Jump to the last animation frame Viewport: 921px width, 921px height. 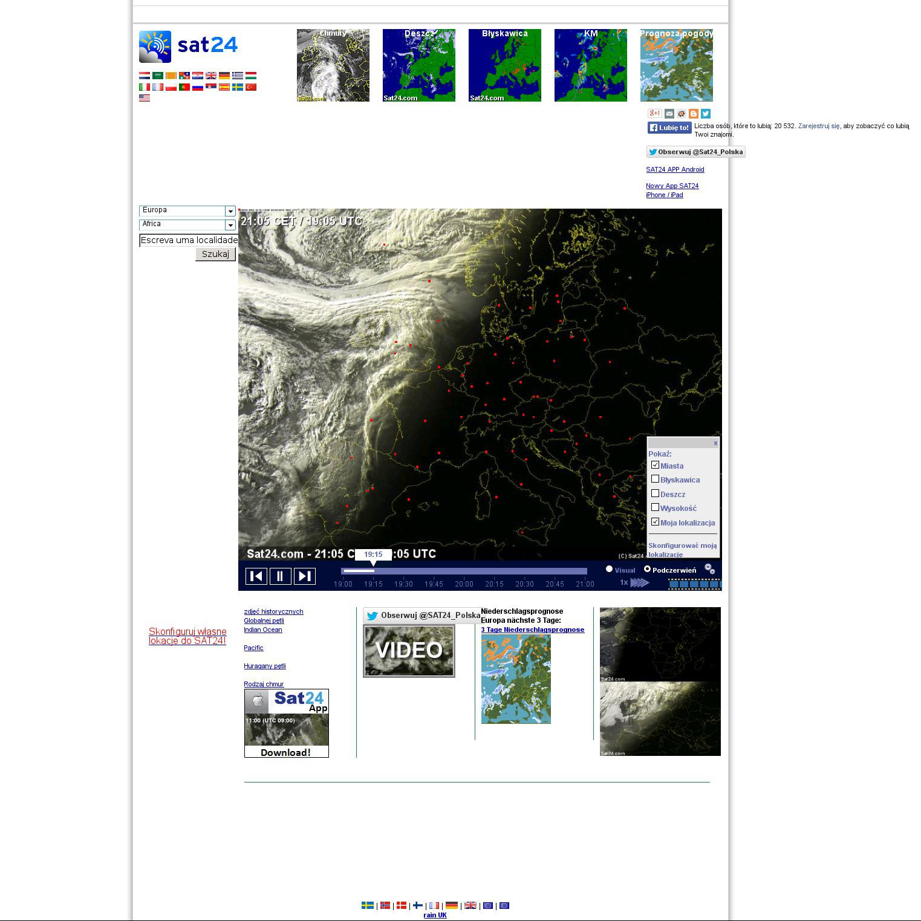point(305,576)
